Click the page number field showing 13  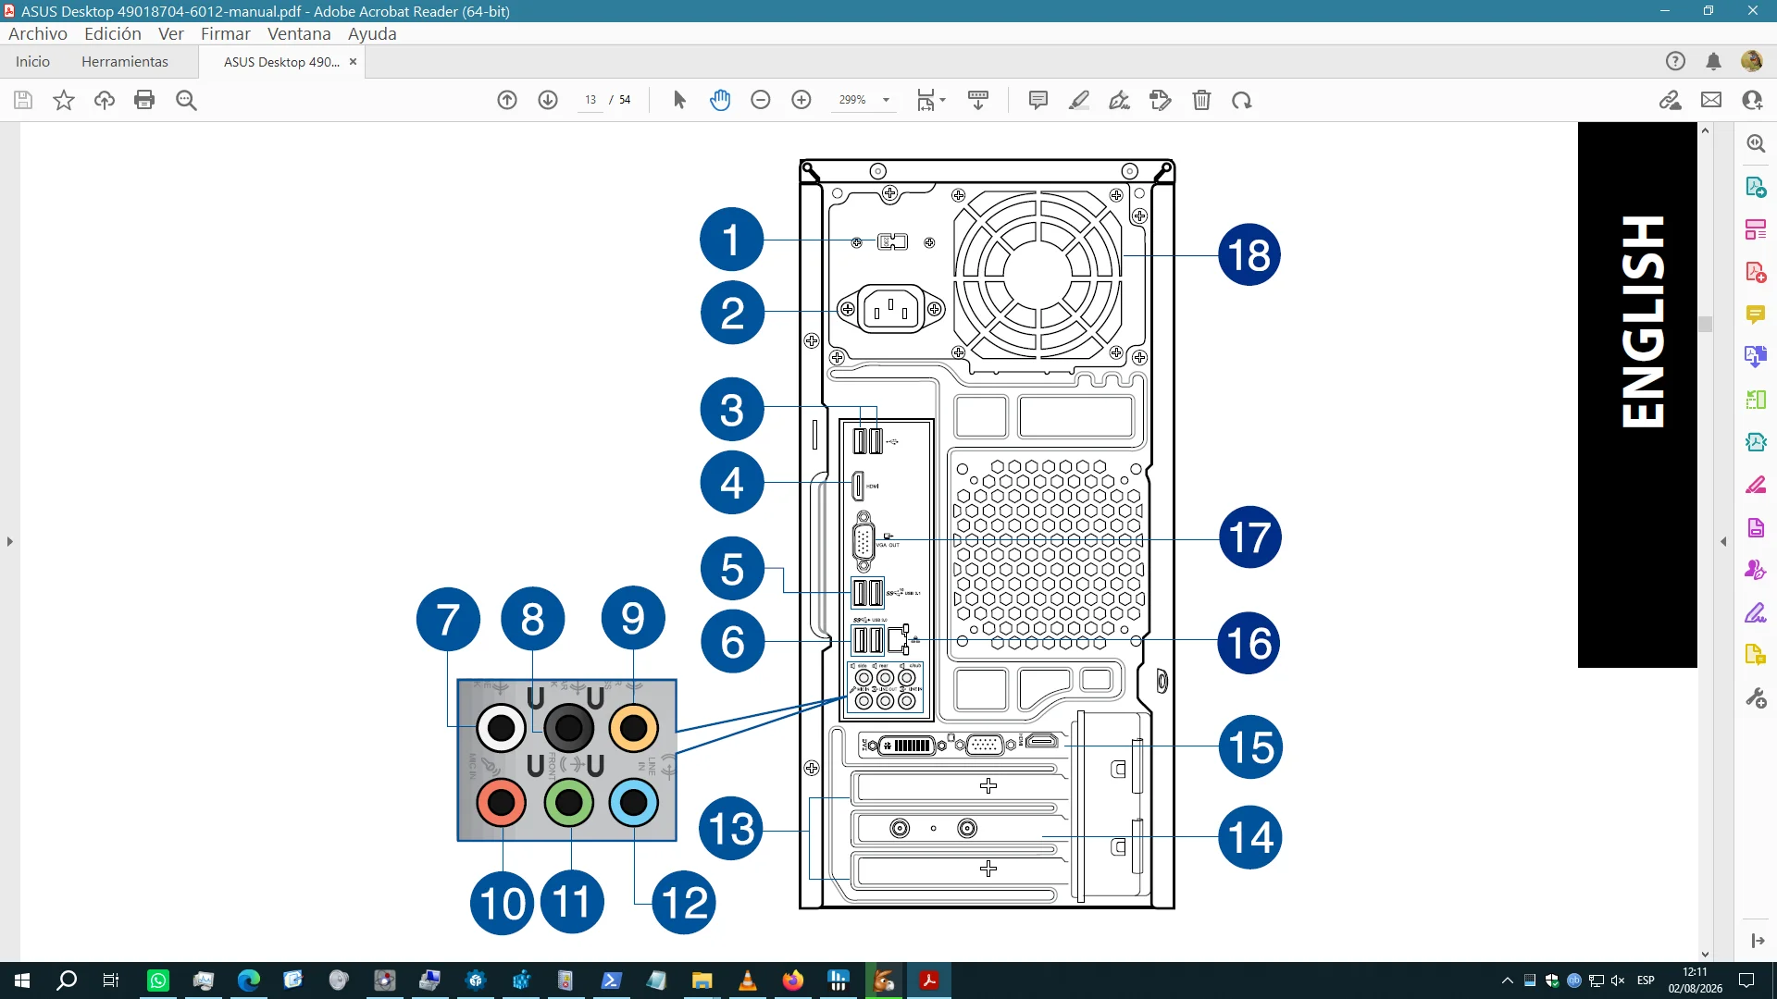point(590,100)
